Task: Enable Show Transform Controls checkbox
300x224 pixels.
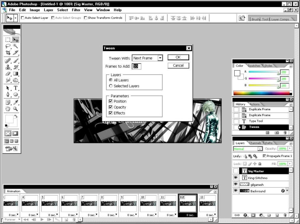Action: 85,18
